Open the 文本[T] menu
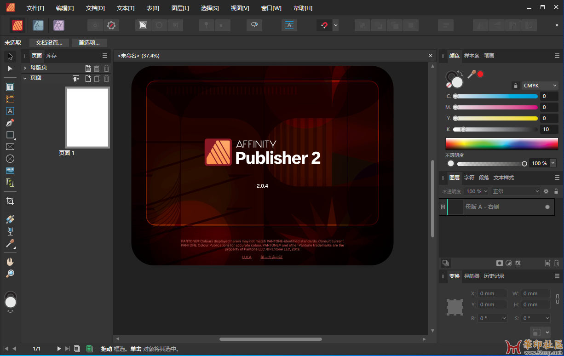The width and height of the screenshot is (564, 356). click(126, 8)
